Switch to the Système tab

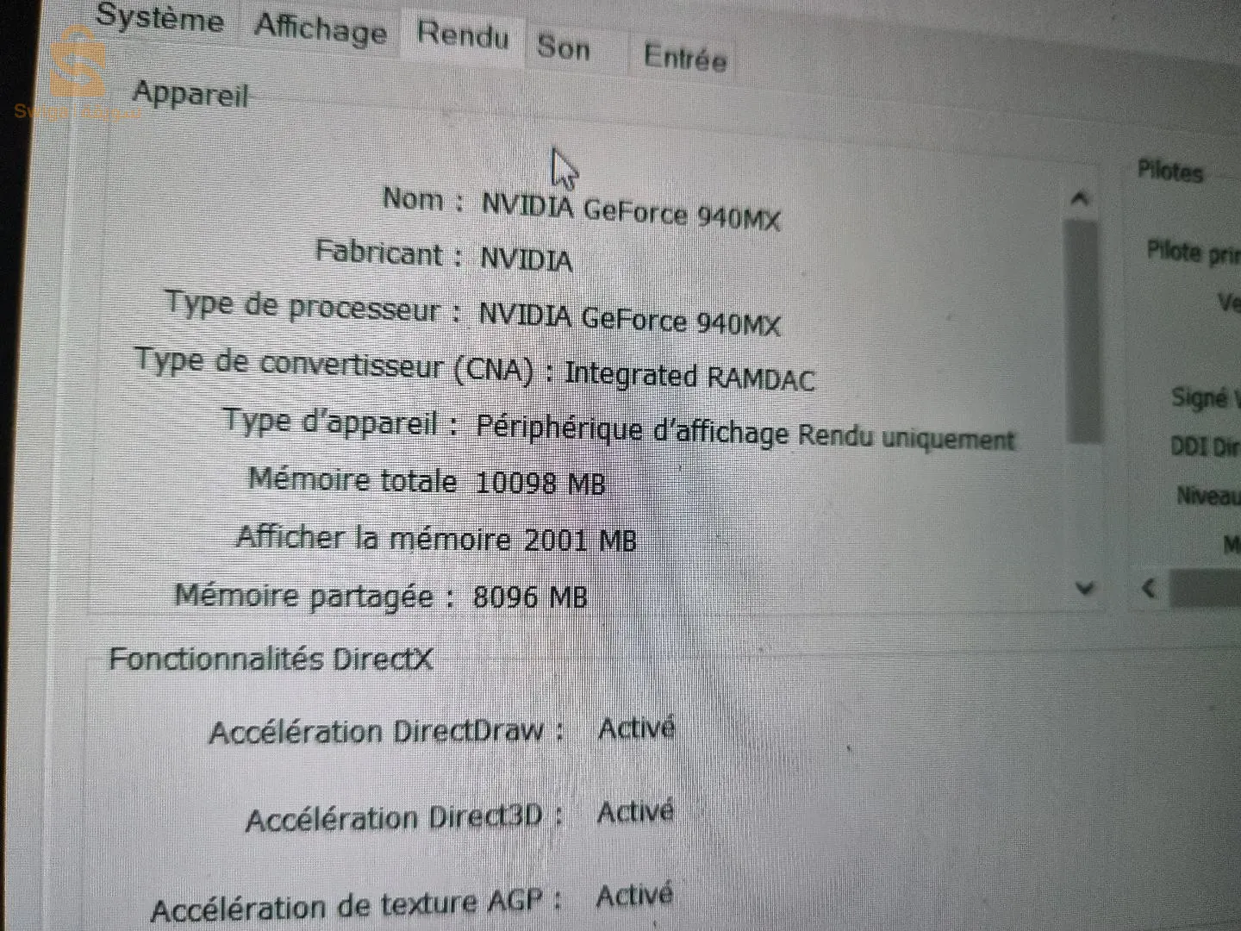click(x=160, y=21)
